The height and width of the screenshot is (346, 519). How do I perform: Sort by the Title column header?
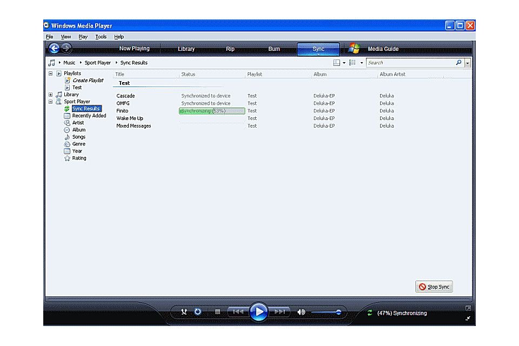(119, 74)
